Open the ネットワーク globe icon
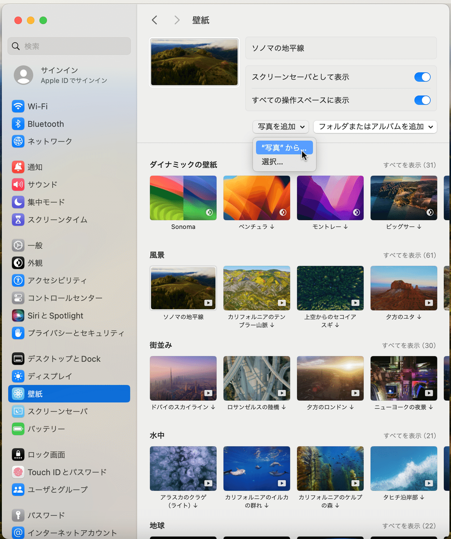 pos(18,141)
